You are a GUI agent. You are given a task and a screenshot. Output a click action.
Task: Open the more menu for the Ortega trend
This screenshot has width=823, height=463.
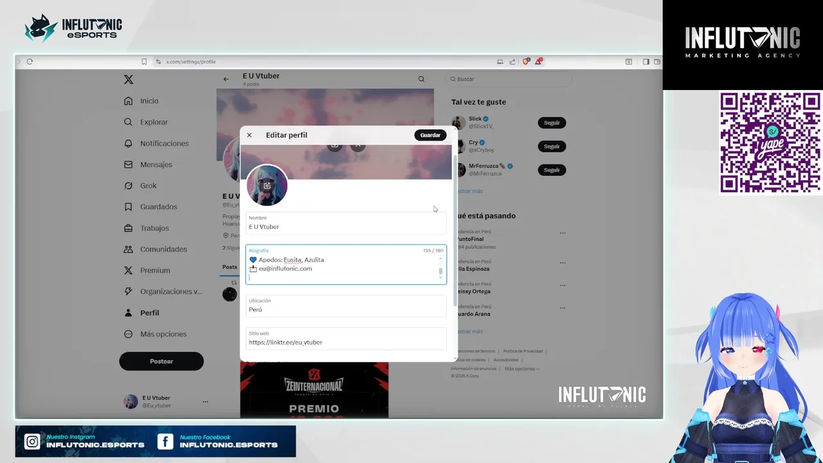tap(563, 285)
